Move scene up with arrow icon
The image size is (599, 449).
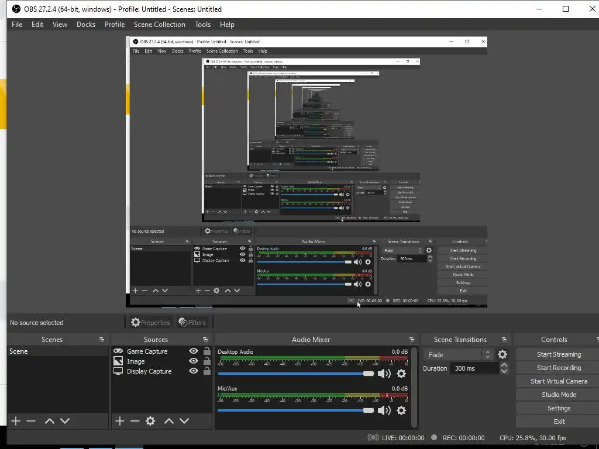tap(49, 421)
